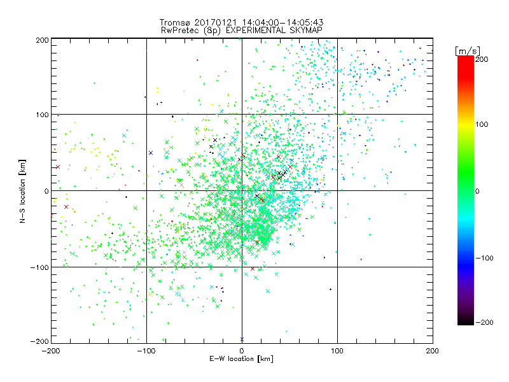The width and height of the screenshot is (509, 382).
Task: Click the y-axis tick label '-100'
Action: click(x=39, y=267)
